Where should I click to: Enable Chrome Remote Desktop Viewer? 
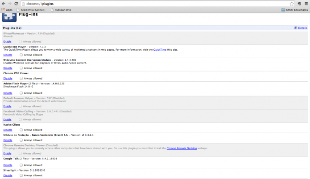click(7, 153)
